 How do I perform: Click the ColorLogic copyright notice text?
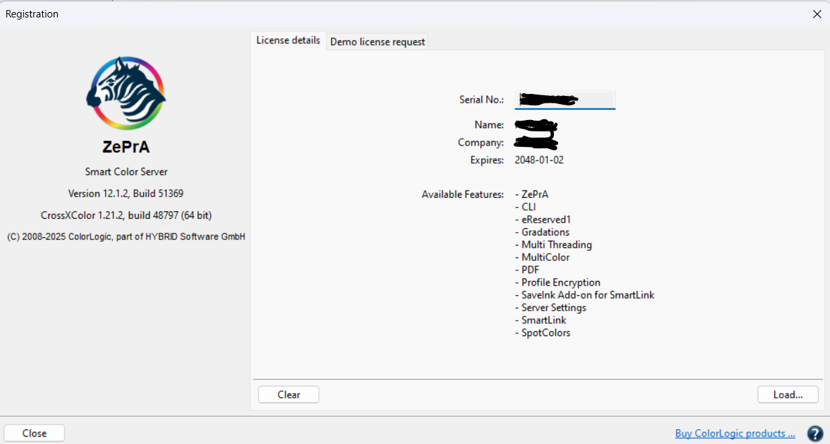[x=126, y=237]
